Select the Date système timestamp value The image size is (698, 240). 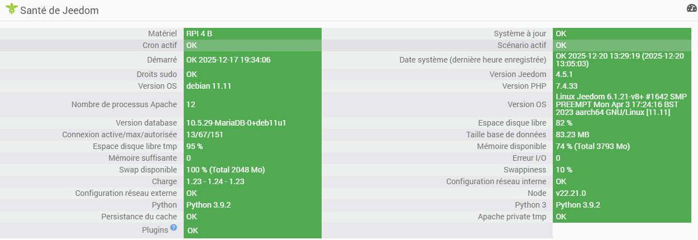point(619,60)
